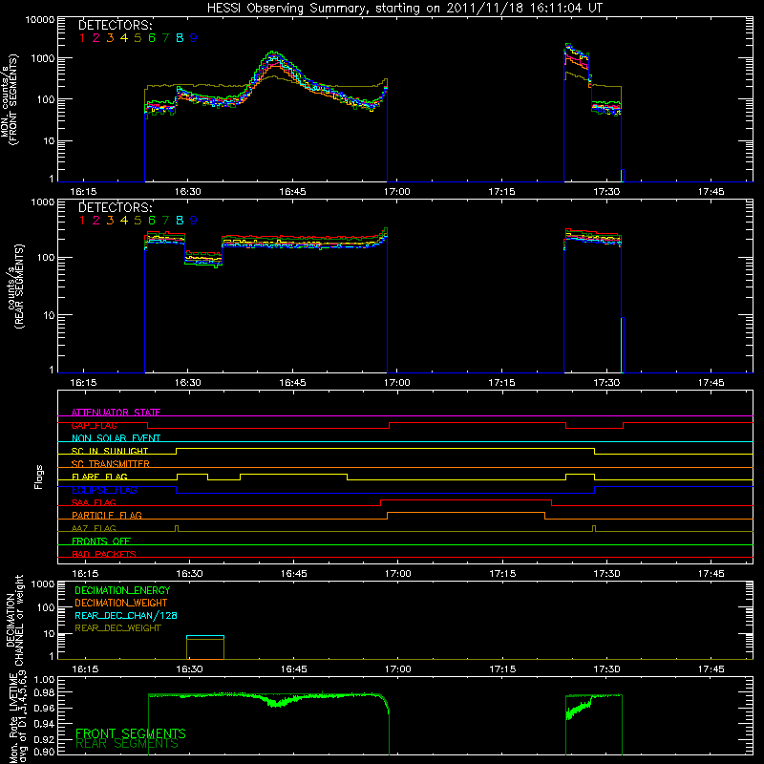
Task: Click the HESSI Observing Summary plot title
Action: [x=404, y=8]
